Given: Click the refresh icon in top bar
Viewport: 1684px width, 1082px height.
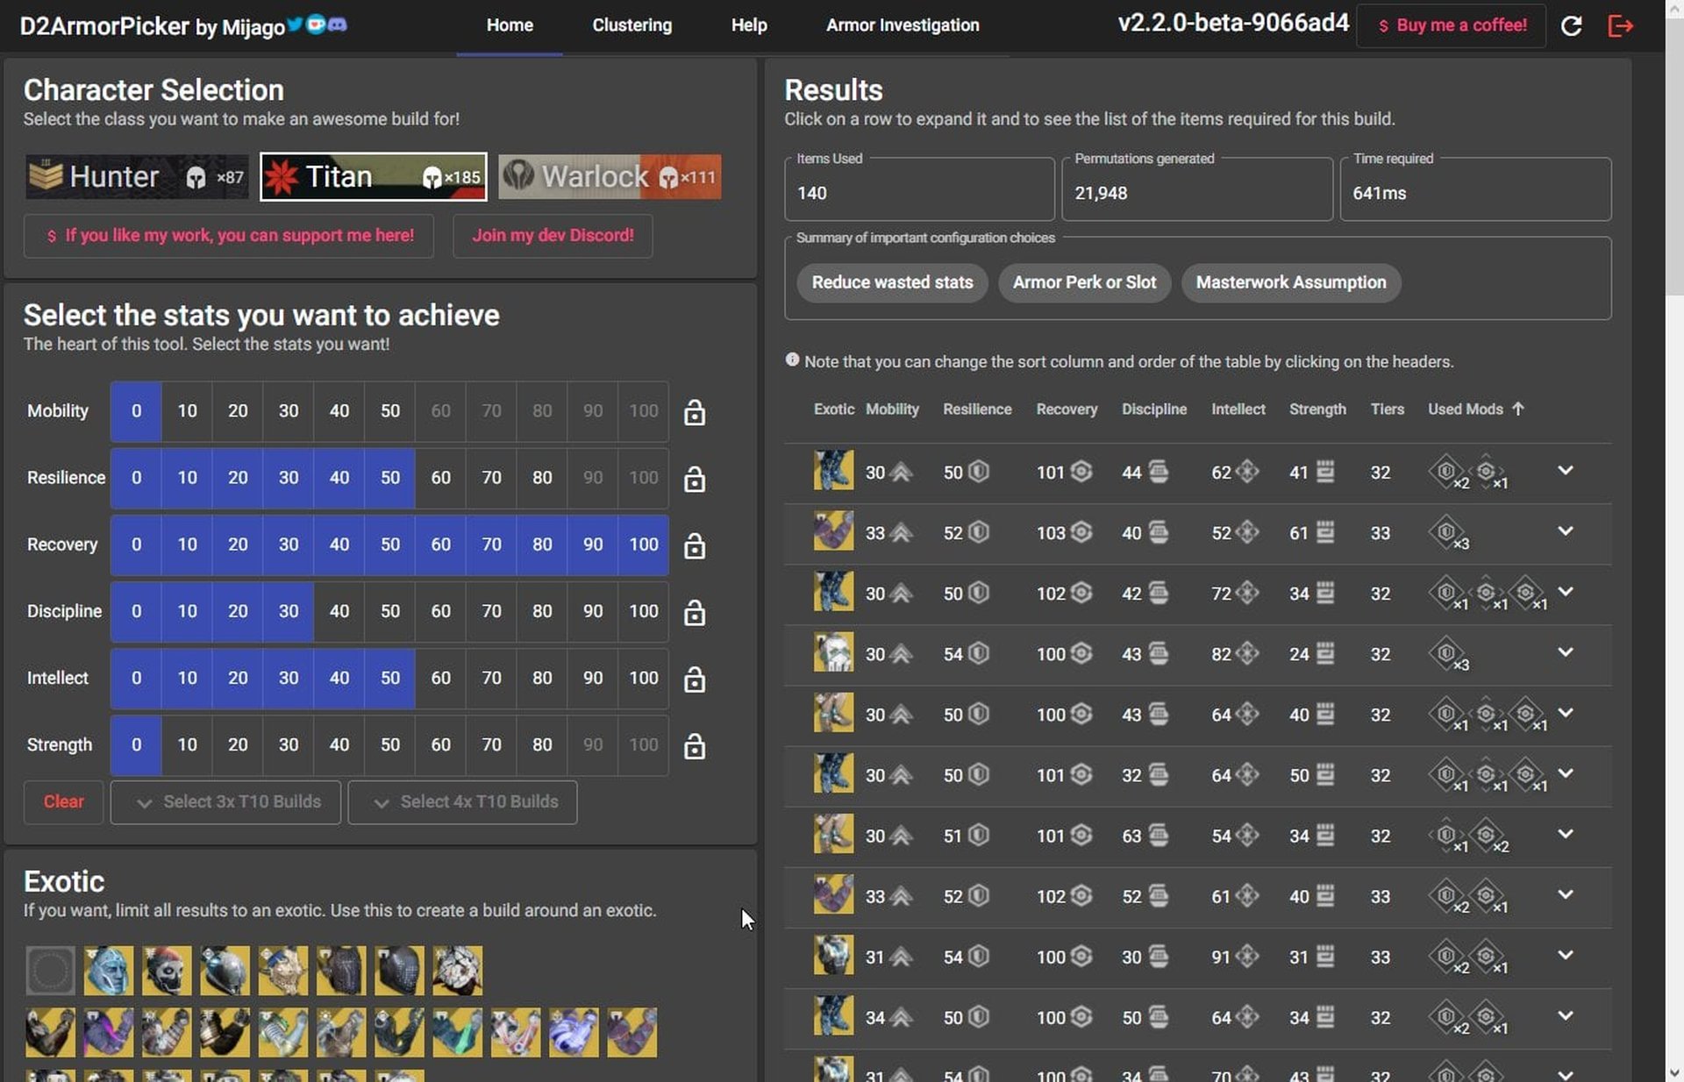Looking at the screenshot, I should pos(1571,26).
